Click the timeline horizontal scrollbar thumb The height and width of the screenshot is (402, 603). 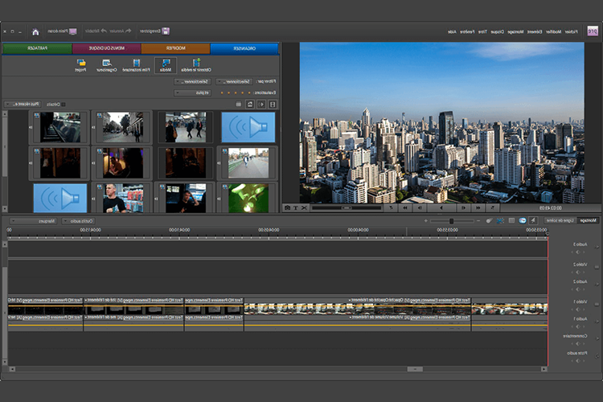(415, 369)
